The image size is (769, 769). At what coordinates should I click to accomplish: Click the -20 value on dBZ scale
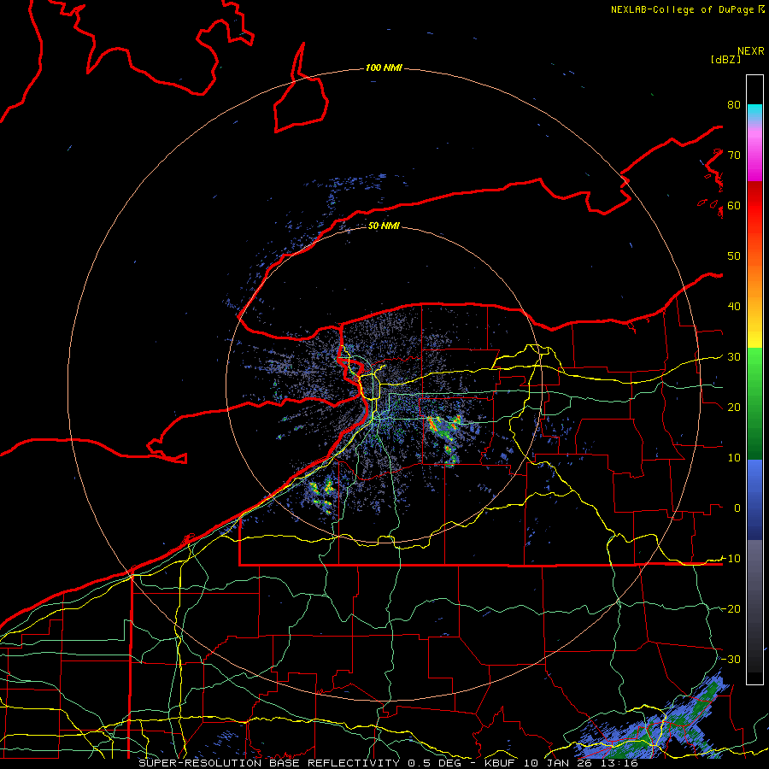(731, 609)
